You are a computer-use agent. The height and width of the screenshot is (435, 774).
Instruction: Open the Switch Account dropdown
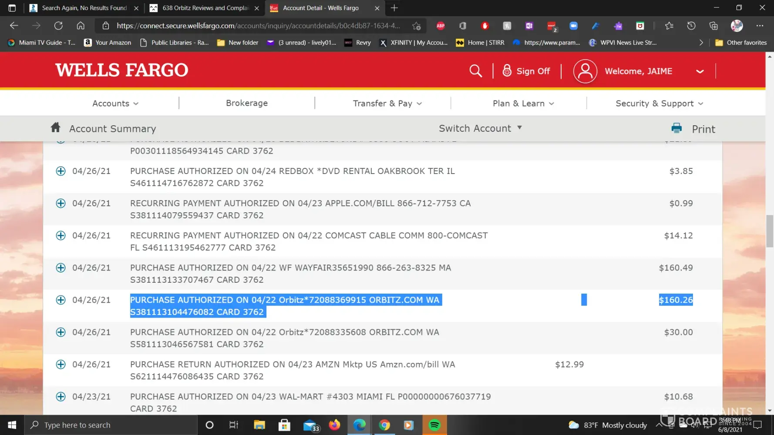[480, 128]
